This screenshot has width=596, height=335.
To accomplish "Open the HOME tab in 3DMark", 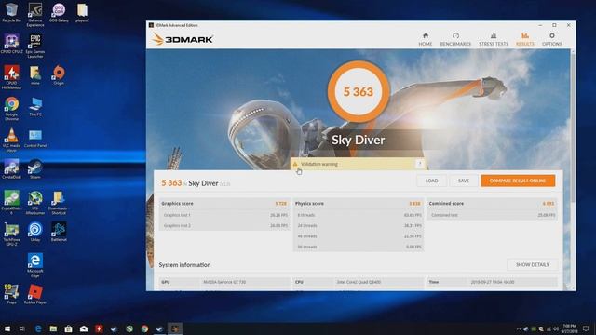I will coord(425,39).
